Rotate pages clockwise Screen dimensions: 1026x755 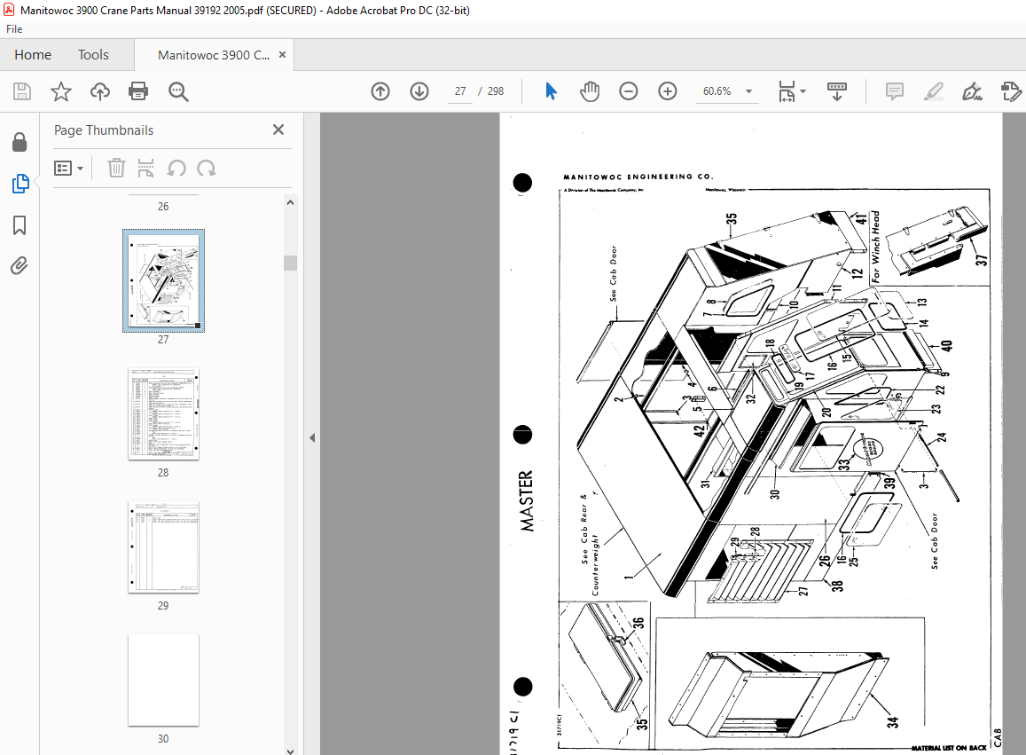207,169
